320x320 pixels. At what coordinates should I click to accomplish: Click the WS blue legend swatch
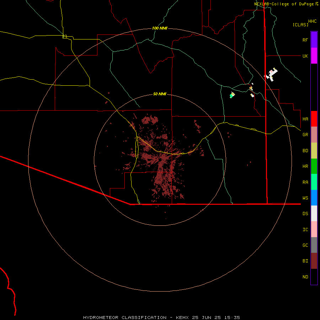pos(314,198)
